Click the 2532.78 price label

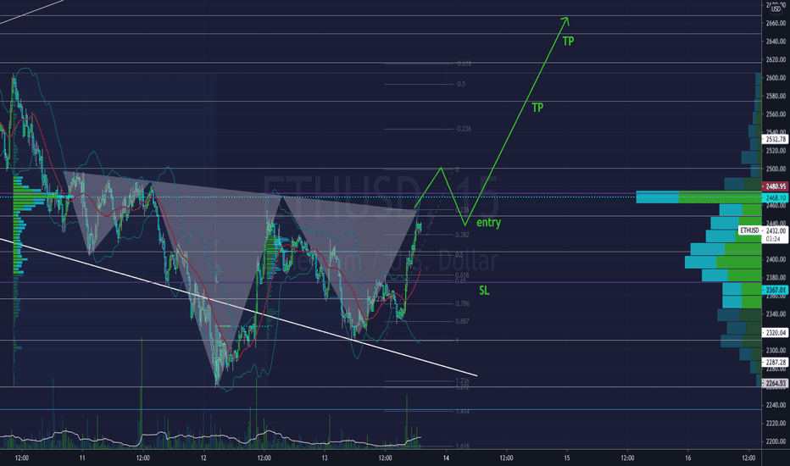point(776,139)
